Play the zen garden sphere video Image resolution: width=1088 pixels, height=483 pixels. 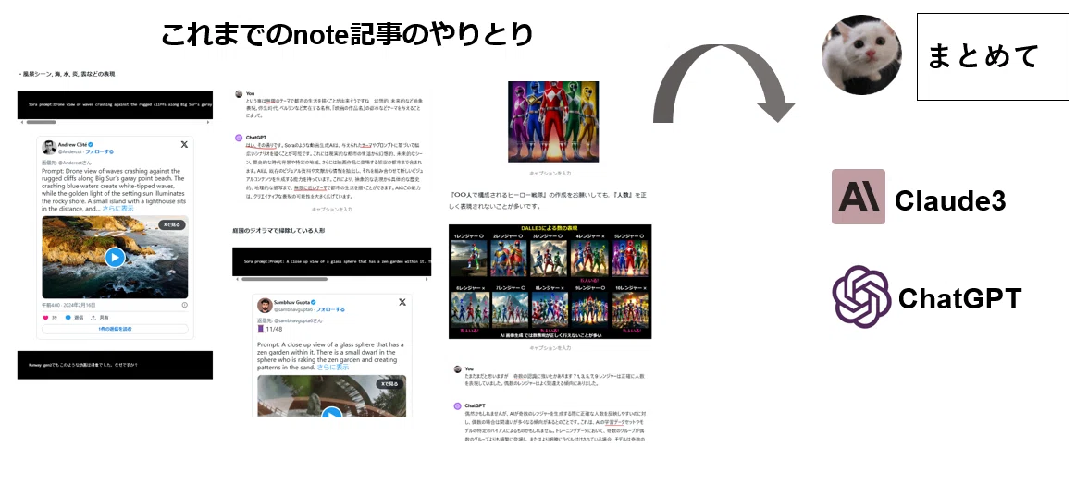click(331, 413)
